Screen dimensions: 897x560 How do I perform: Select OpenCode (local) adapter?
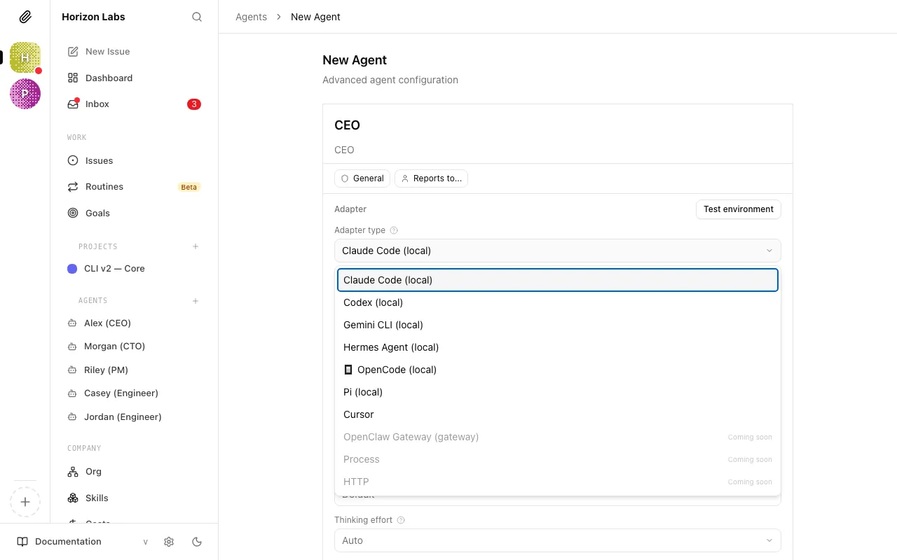(557, 370)
